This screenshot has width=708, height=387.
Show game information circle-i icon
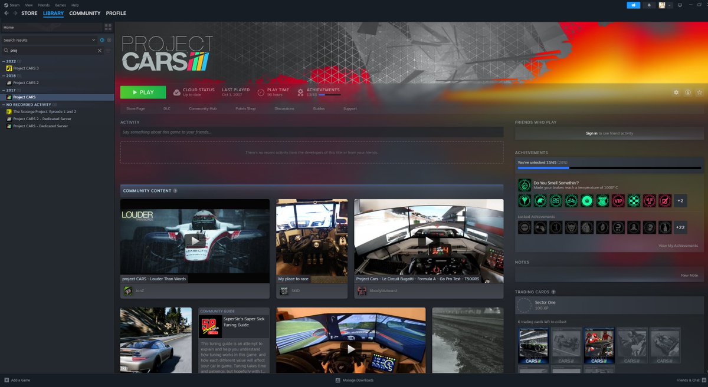point(688,92)
